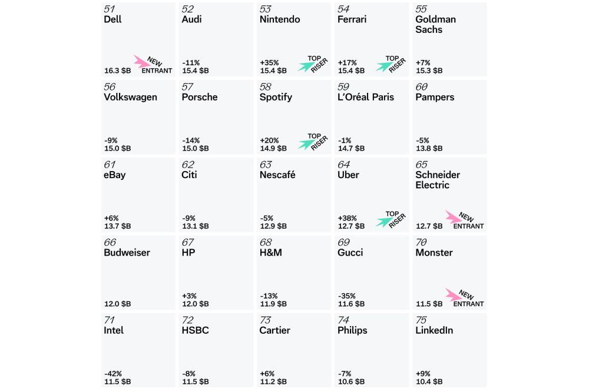Open the Goldman Sachs brand card
Screen dimensions: 589x392
click(x=449, y=39)
